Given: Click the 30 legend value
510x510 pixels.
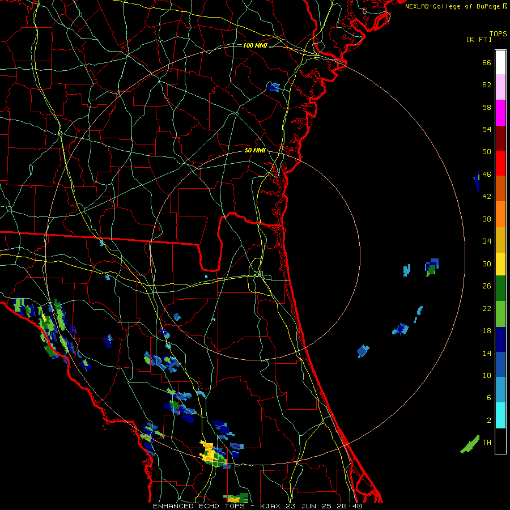Looking at the screenshot, I should tap(487, 263).
